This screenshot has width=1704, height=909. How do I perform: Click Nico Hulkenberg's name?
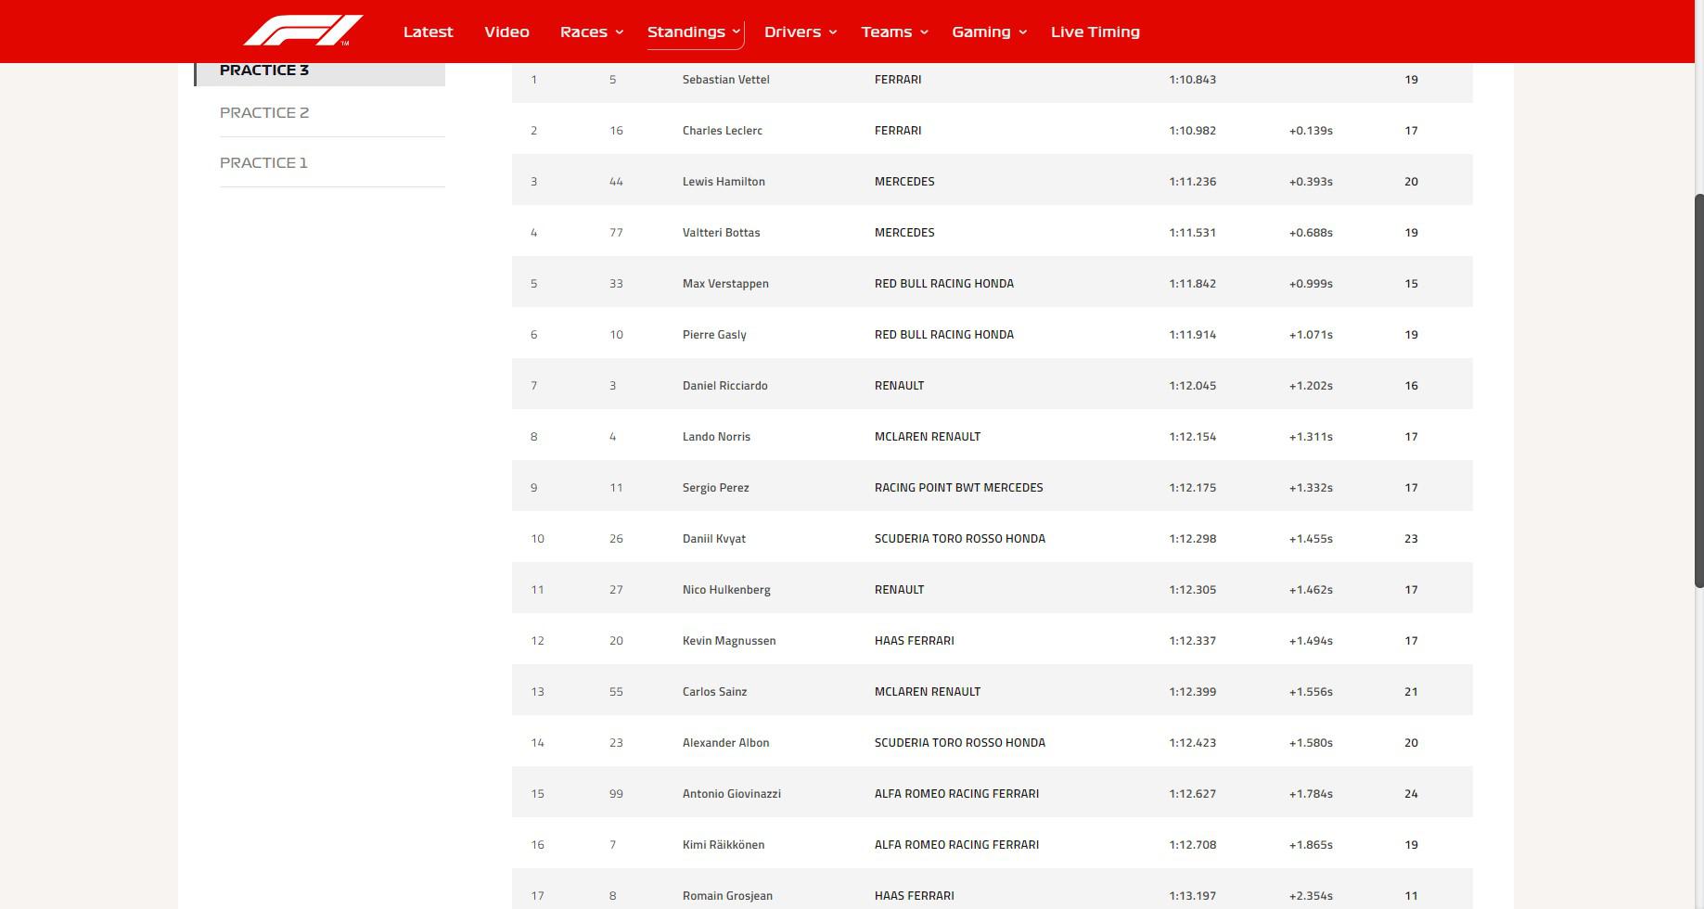pos(726,590)
